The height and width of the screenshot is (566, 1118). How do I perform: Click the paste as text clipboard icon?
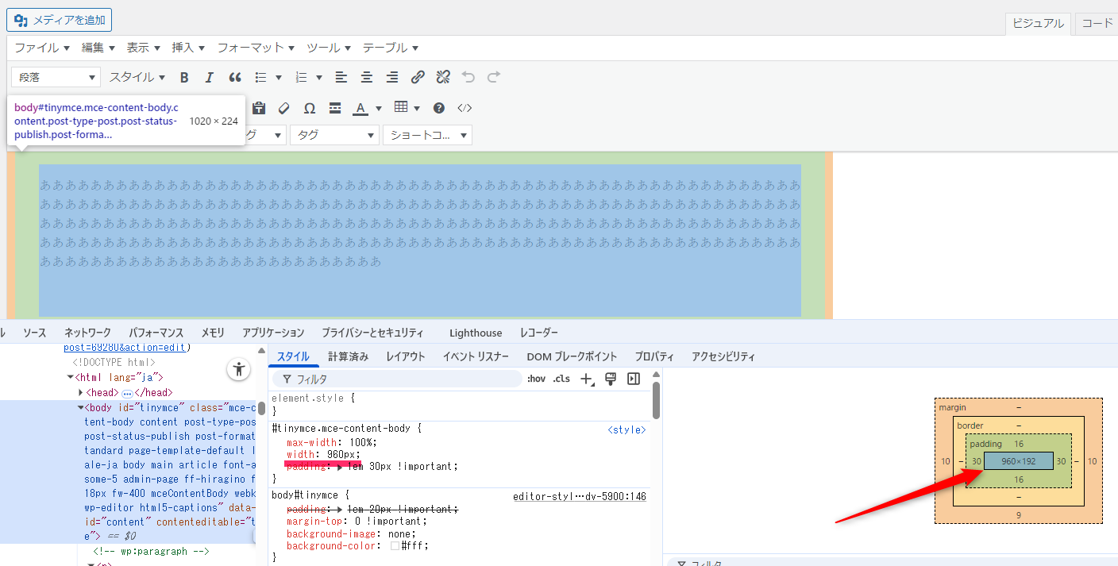pos(259,108)
